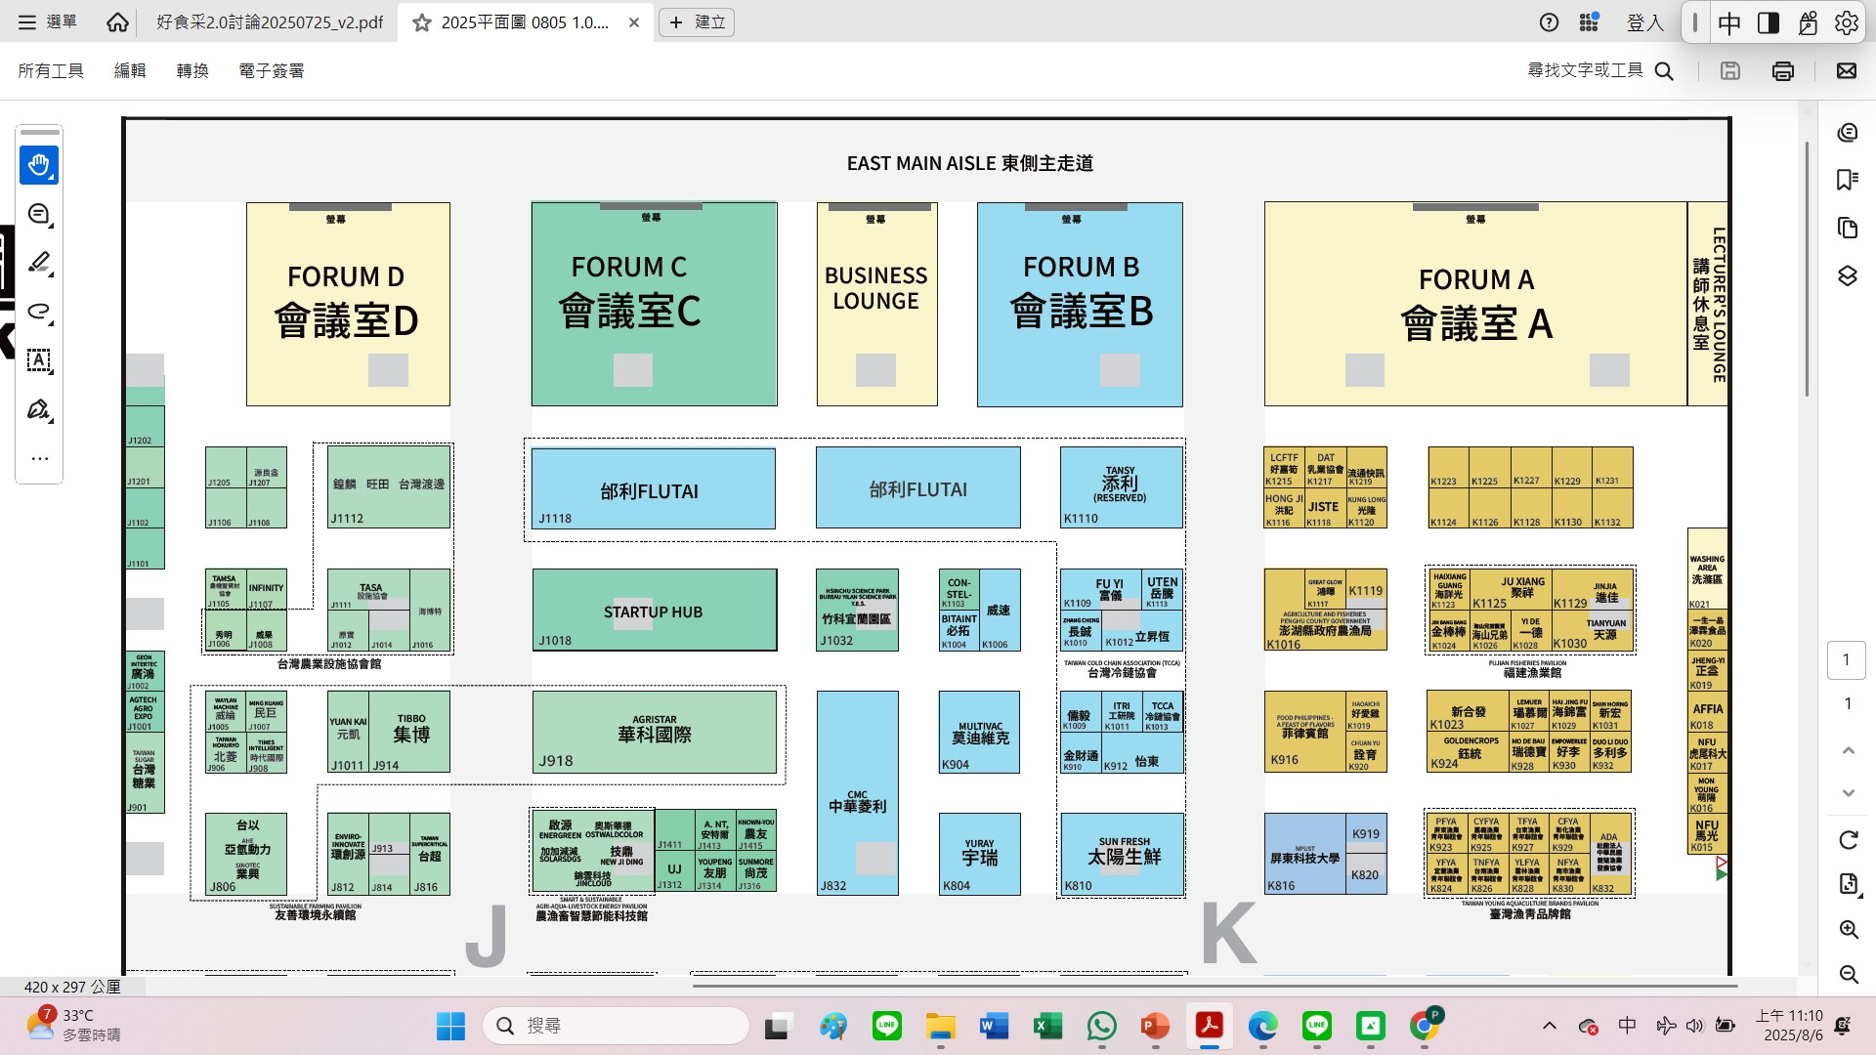Click the STARTUP HUB booth label
This screenshot has width=1876, height=1055.
pyautogui.click(x=653, y=612)
